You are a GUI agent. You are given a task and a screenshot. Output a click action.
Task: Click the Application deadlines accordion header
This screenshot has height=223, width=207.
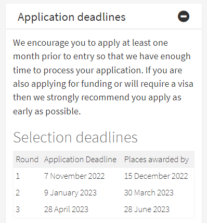click(x=103, y=17)
